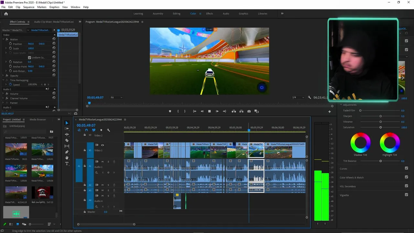Mute the A2 audio track
The height and width of the screenshot is (233, 414).
point(103,185)
